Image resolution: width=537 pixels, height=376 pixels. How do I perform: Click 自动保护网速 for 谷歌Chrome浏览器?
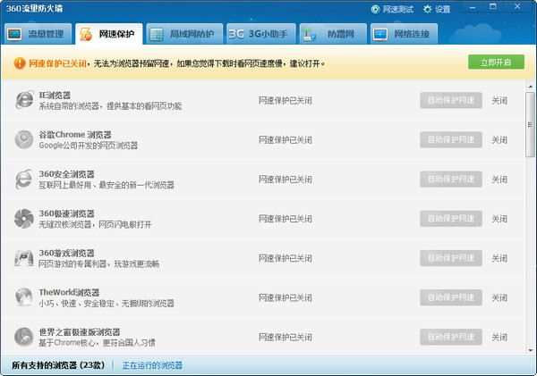[451, 139]
